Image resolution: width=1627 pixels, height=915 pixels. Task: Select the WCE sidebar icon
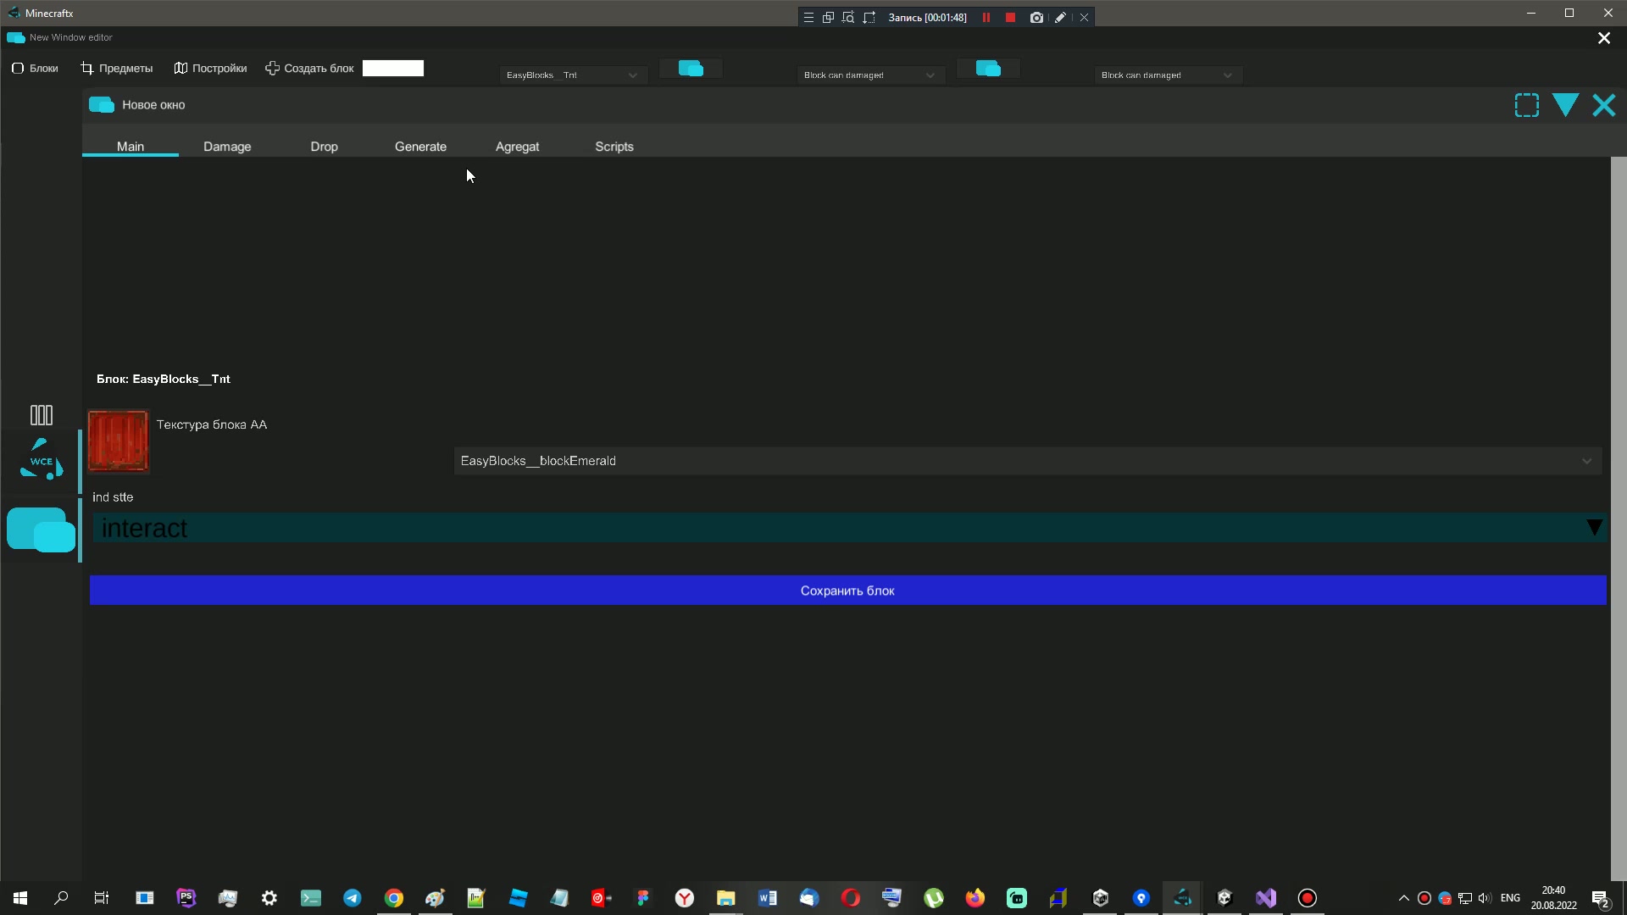point(41,460)
